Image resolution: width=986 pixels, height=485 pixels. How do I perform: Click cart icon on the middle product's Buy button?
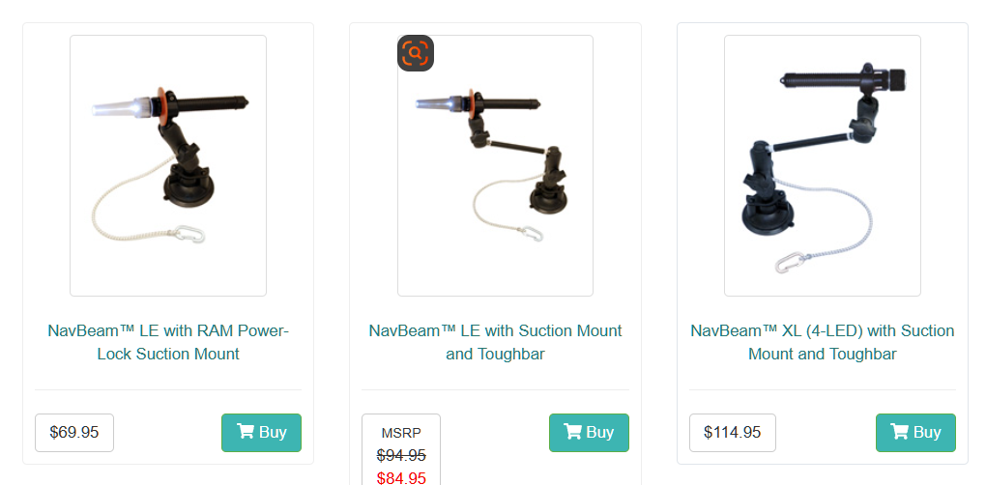(x=573, y=432)
